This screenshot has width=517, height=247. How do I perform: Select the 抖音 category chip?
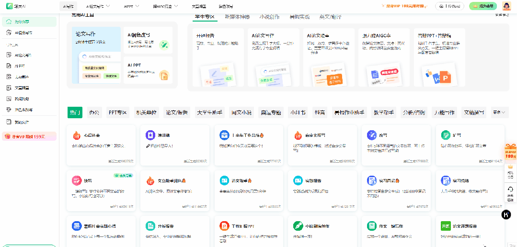pyautogui.click(x=320, y=112)
